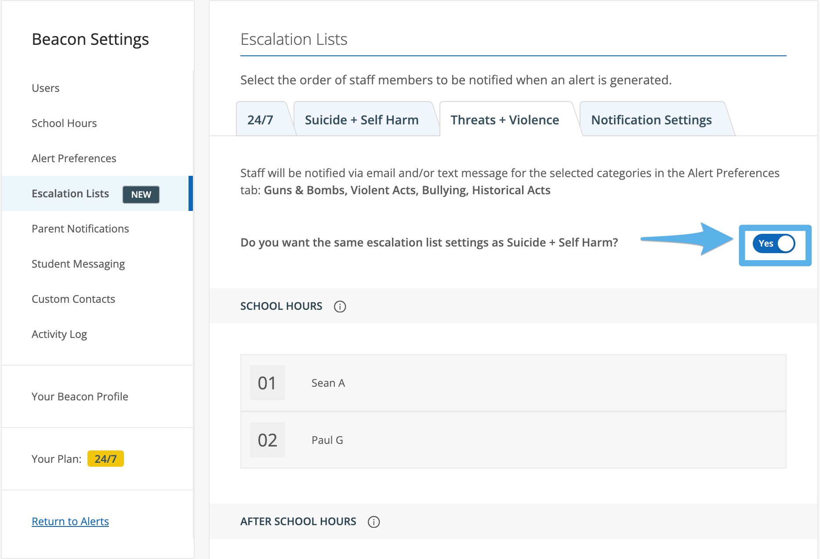The image size is (820, 559).
Task: Switch to the 24/7 tab
Action: [261, 119]
